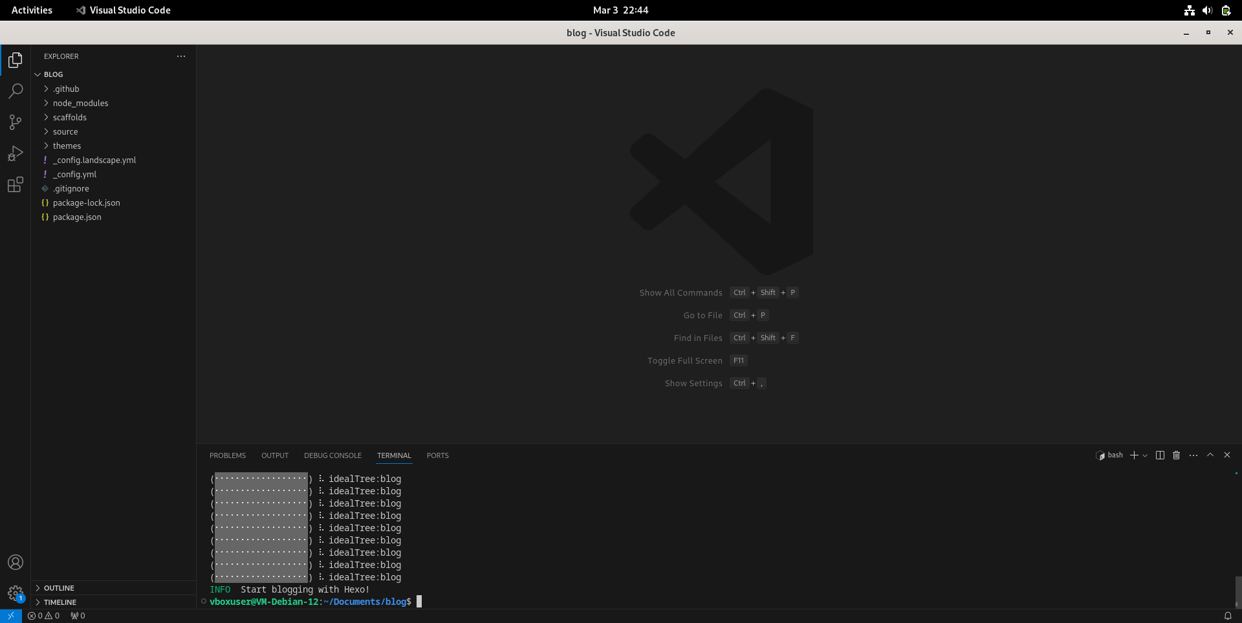The height and width of the screenshot is (623, 1242).
Task: Switch to the PROBLEMS tab
Action: 228,455
